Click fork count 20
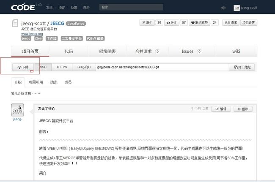275x182 pixels. pyautogui.click(x=159, y=22)
